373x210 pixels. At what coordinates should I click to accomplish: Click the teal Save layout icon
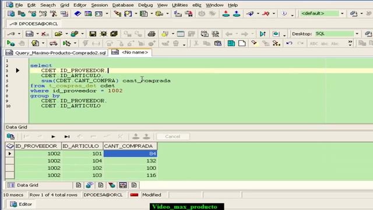tap(231, 43)
